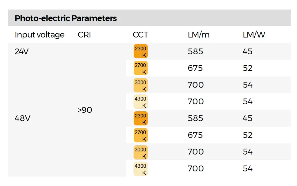This screenshot has width=297, height=186.
Task: Click the Photo-electric Parameters title
Action: 66,18
